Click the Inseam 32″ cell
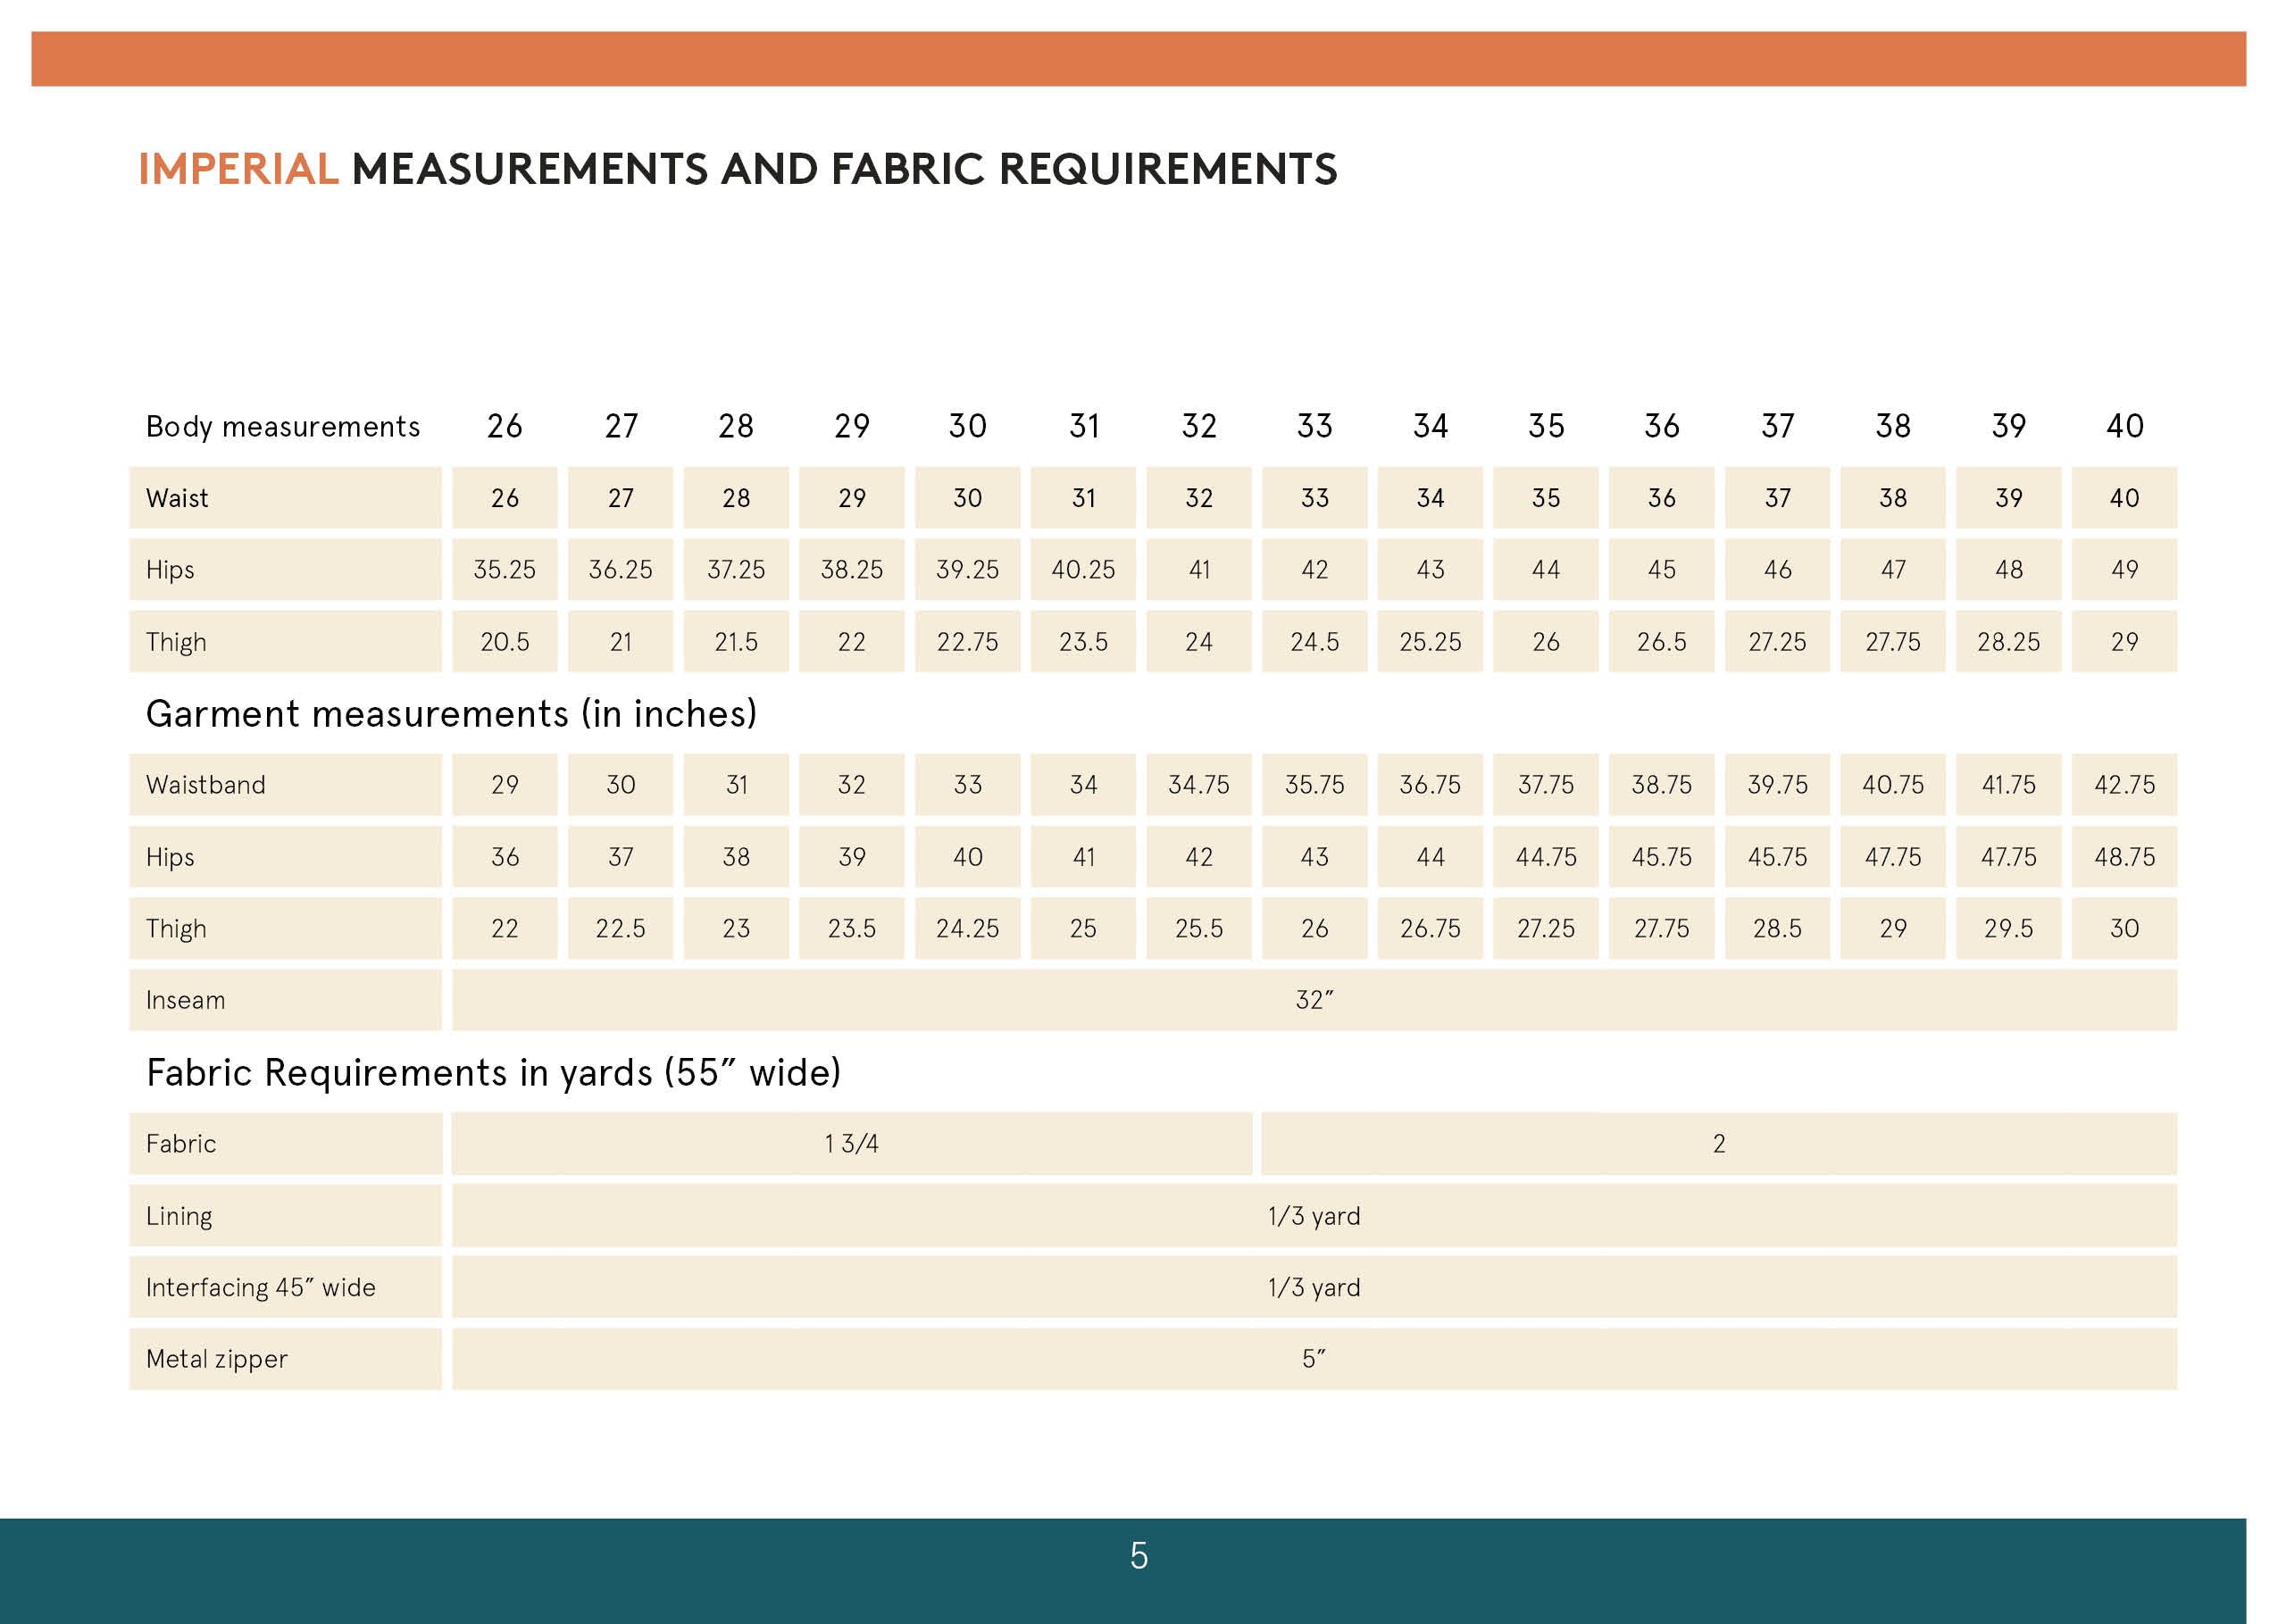 1314,1000
